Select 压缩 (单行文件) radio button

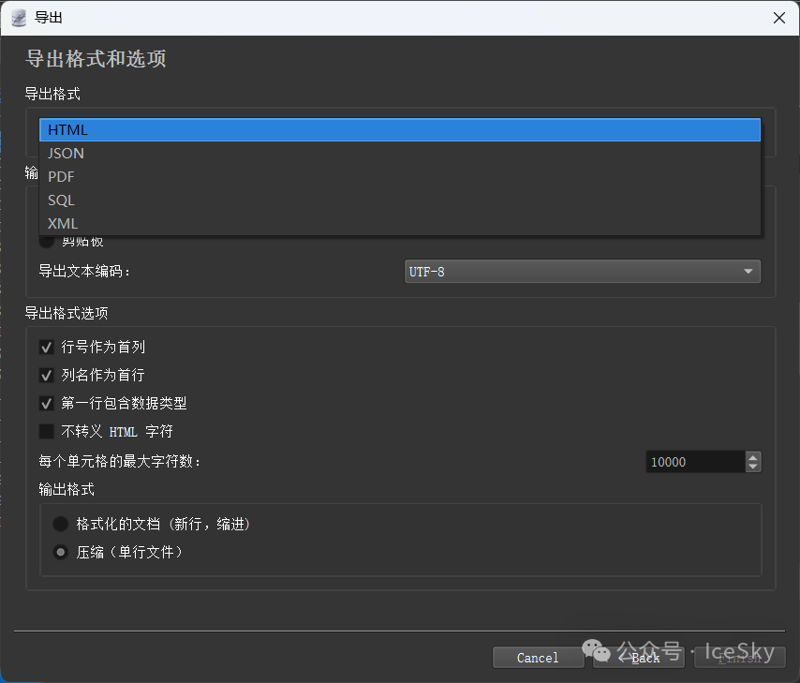(x=61, y=553)
